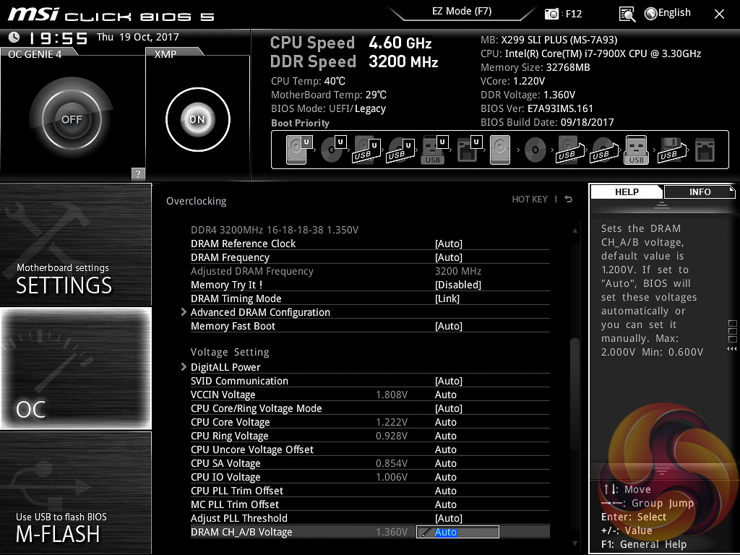The image size is (740, 555).
Task: Switch to EZ Mode (F7)
Action: click(461, 12)
